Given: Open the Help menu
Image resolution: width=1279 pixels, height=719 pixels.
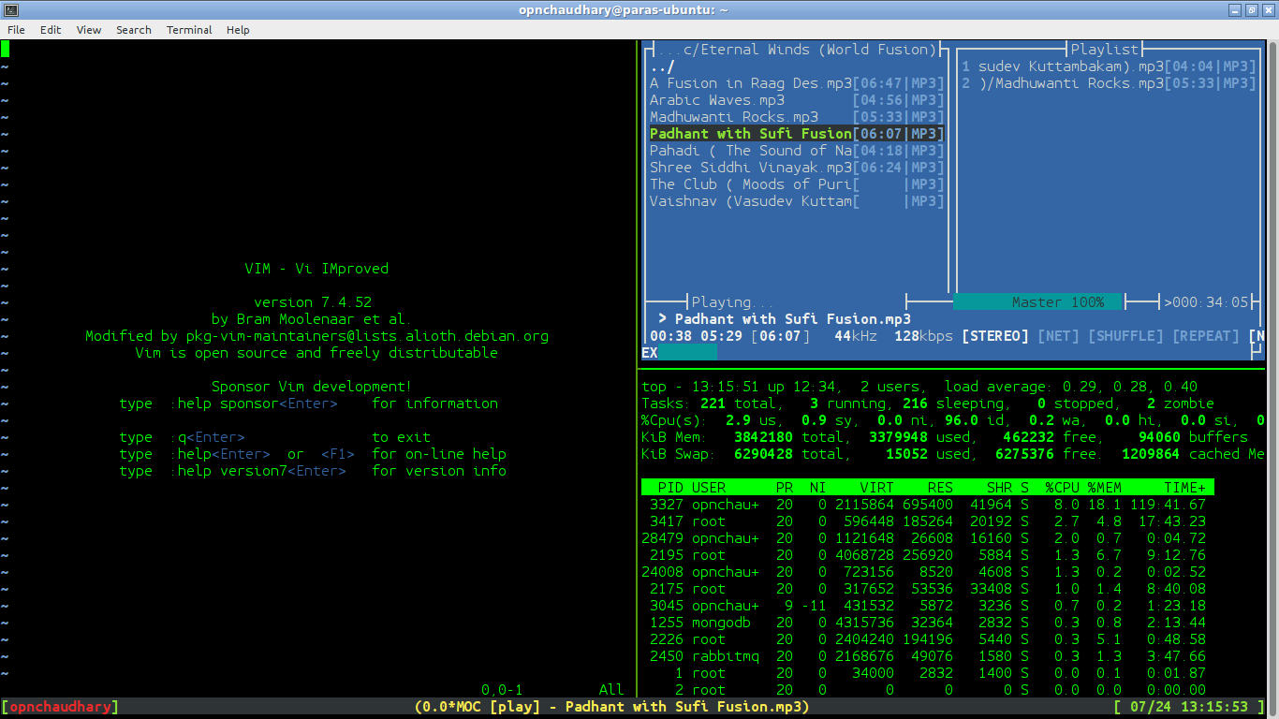Looking at the screenshot, I should click(x=238, y=30).
